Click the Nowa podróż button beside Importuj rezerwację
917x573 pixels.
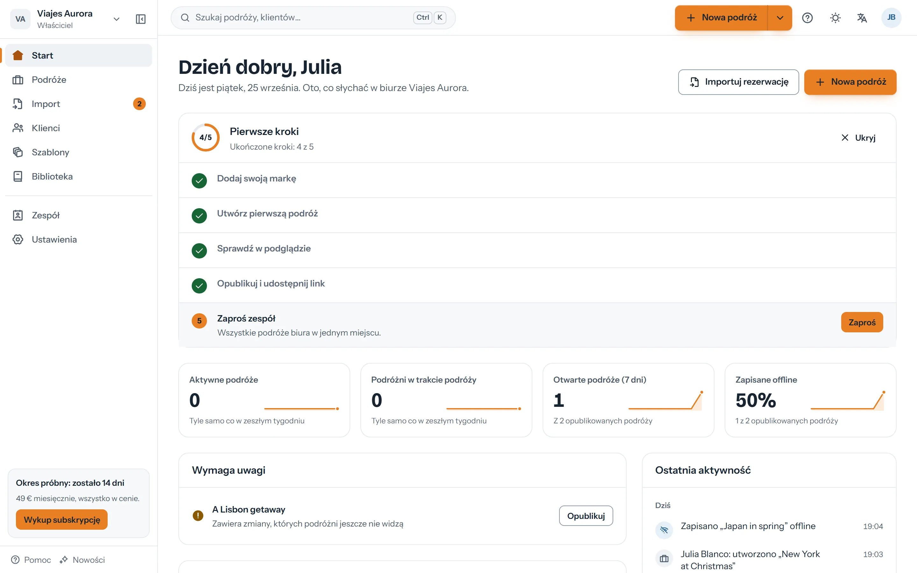tap(850, 82)
